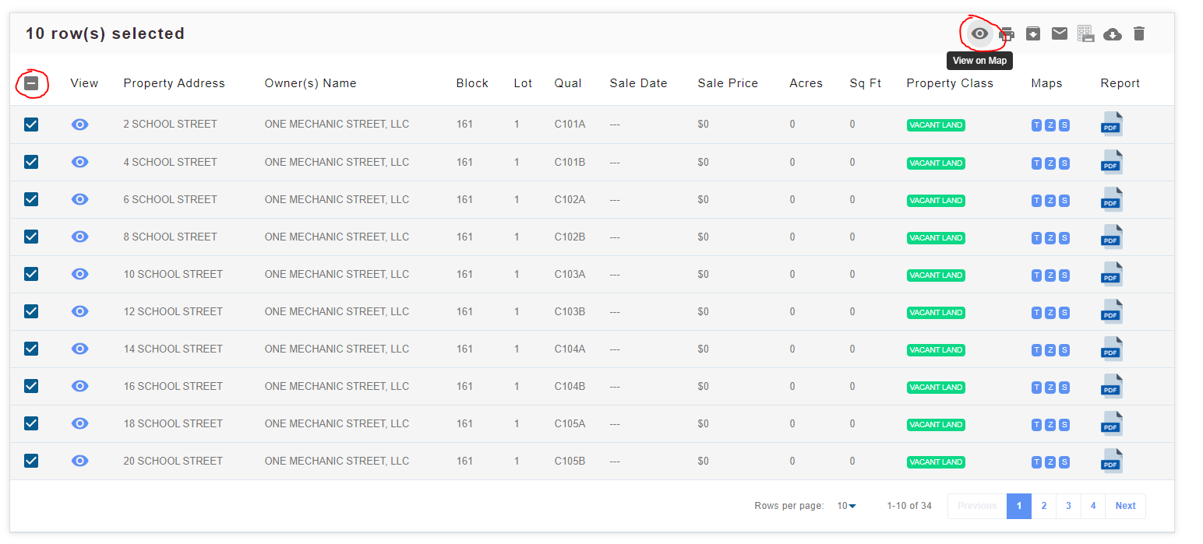
Task: View 10 SCHOOL STREET via eye icon
Action: tap(79, 274)
